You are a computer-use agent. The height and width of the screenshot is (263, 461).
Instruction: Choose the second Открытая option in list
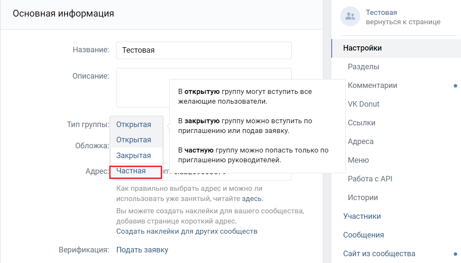pos(137,140)
